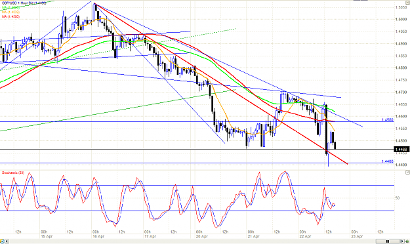Click the 21 Apr date label

[254, 236]
